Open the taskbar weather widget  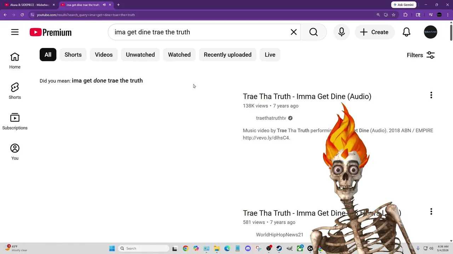point(16,248)
